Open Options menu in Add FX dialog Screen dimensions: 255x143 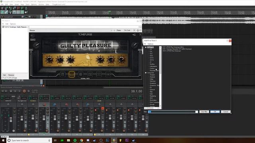[151, 44]
